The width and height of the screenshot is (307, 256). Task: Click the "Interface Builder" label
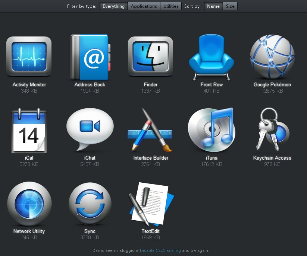[x=151, y=158]
